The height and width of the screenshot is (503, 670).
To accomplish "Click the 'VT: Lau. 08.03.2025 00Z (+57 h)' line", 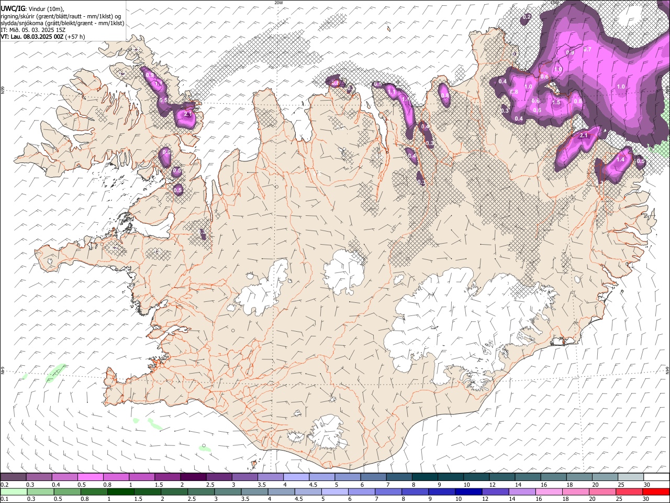I will pos(43,37).
